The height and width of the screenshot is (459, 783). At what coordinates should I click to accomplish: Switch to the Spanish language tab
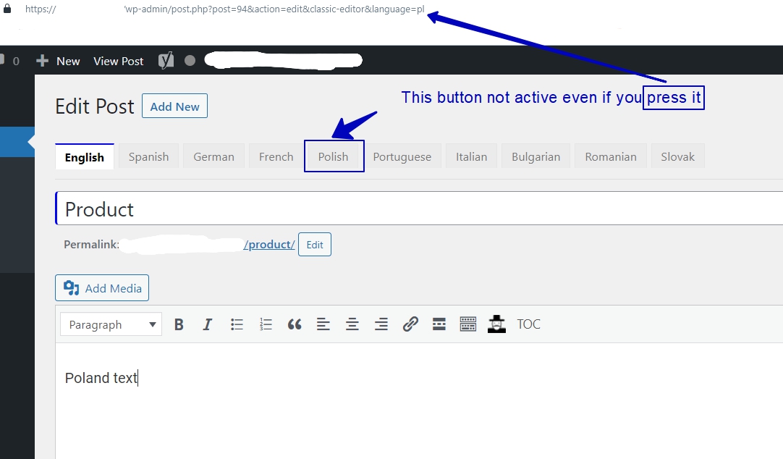[x=148, y=156]
